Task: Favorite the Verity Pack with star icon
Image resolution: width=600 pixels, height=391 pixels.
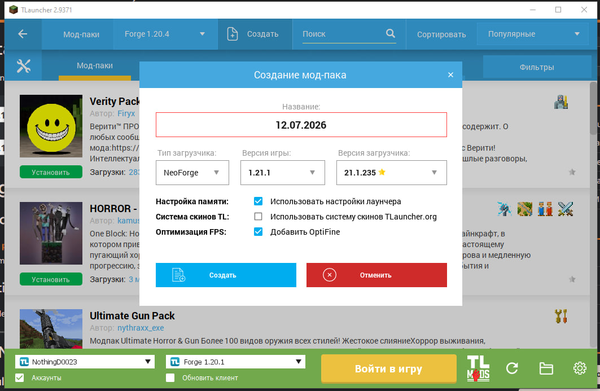Action: point(572,172)
